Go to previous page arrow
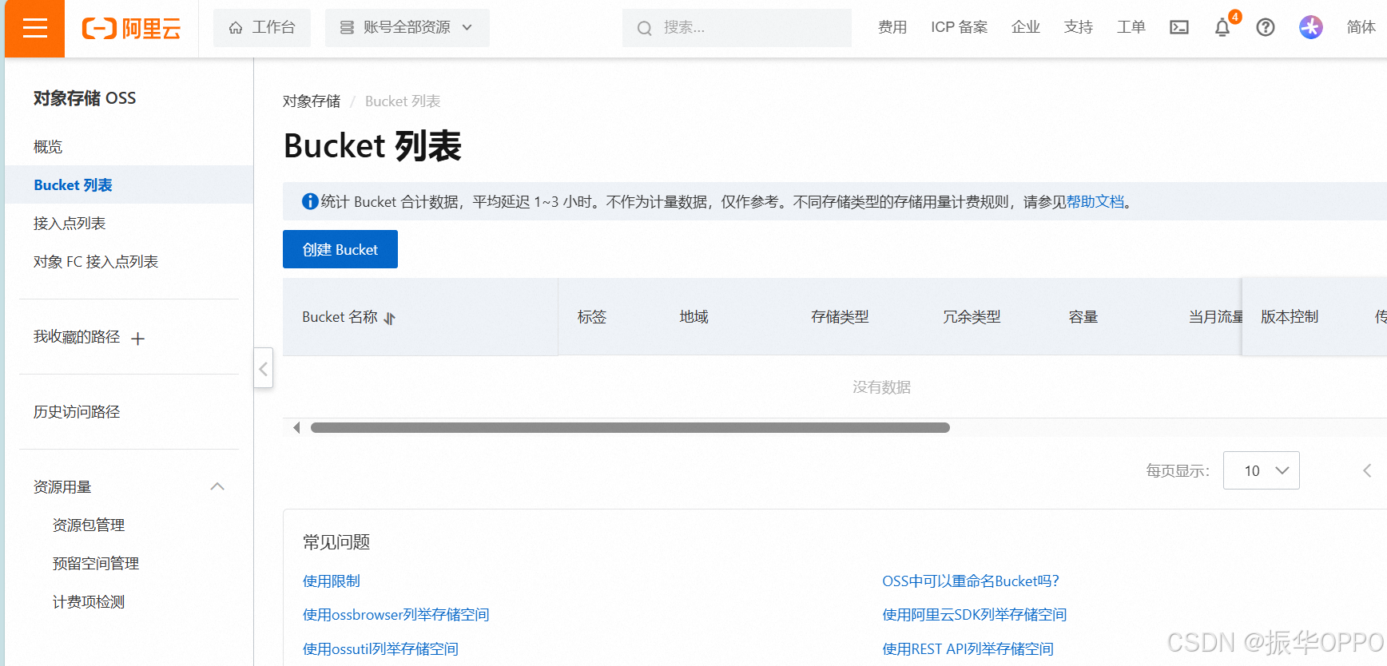 click(1367, 470)
